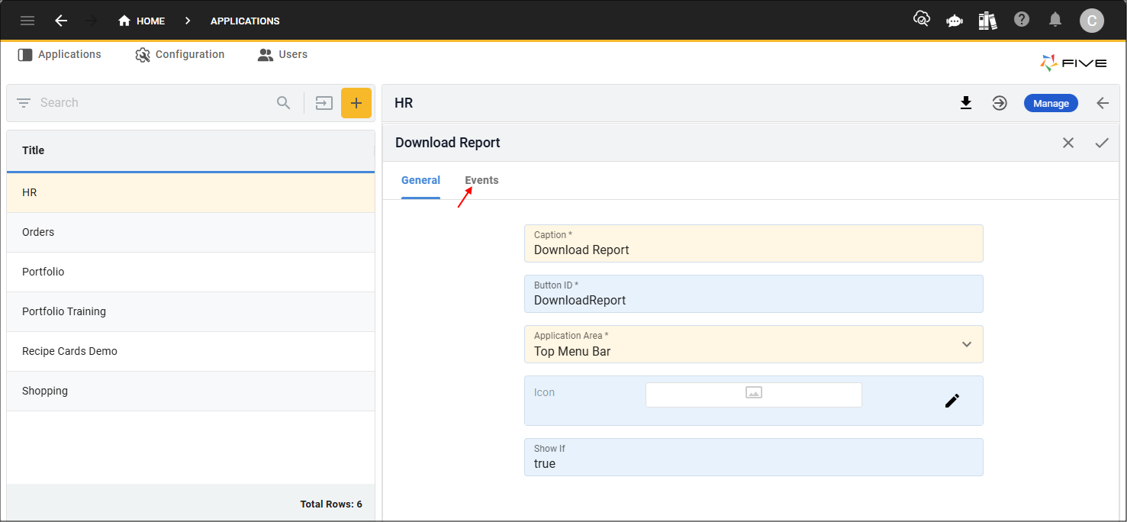Open the user avatar C
Image resolution: width=1127 pixels, height=522 pixels.
pyautogui.click(x=1091, y=21)
